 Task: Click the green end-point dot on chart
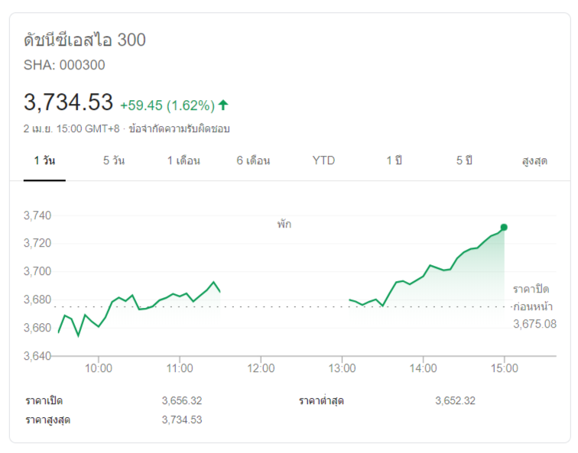click(504, 227)
